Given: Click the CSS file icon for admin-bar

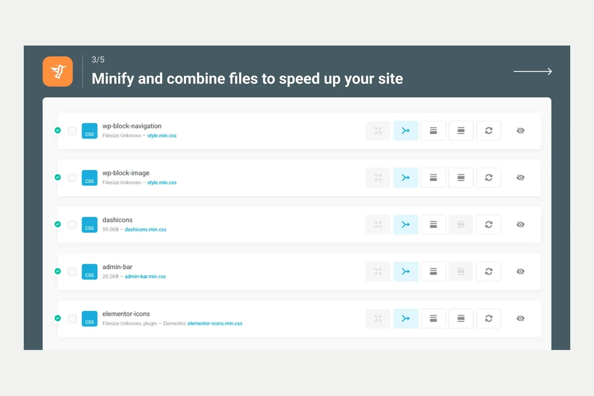Looking at the screenshot, I should click(90, 272).
